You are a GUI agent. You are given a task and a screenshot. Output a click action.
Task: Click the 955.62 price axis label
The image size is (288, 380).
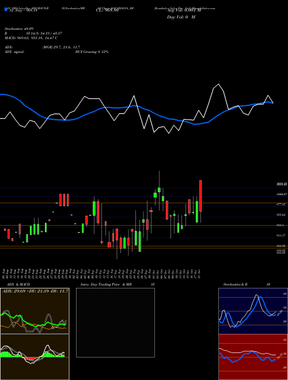pyautogui.click(x=281, y=215)
